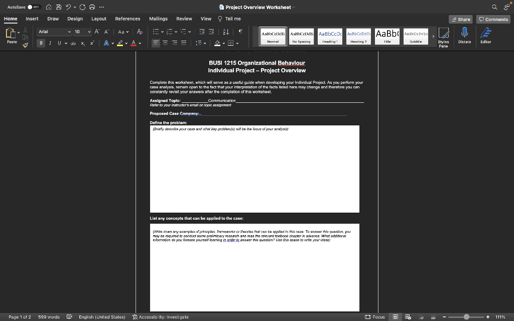Align text right using the ribbon icon
The height and width of the screenshot is (321, 514).
(175, 43)
